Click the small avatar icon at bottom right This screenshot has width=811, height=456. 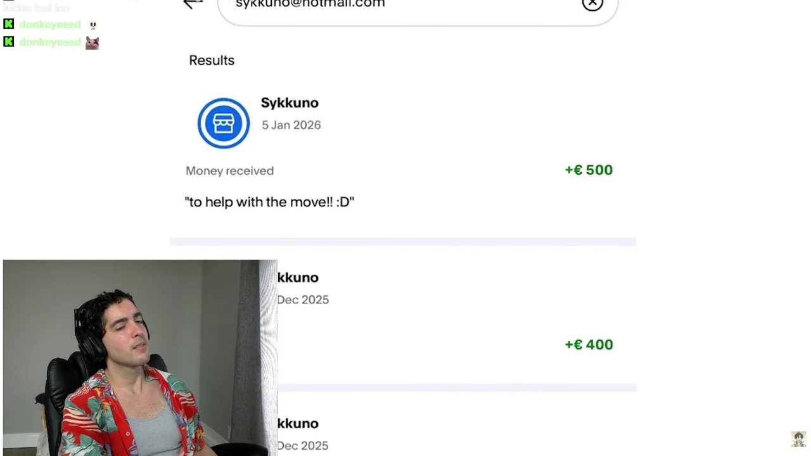point(798,439)
